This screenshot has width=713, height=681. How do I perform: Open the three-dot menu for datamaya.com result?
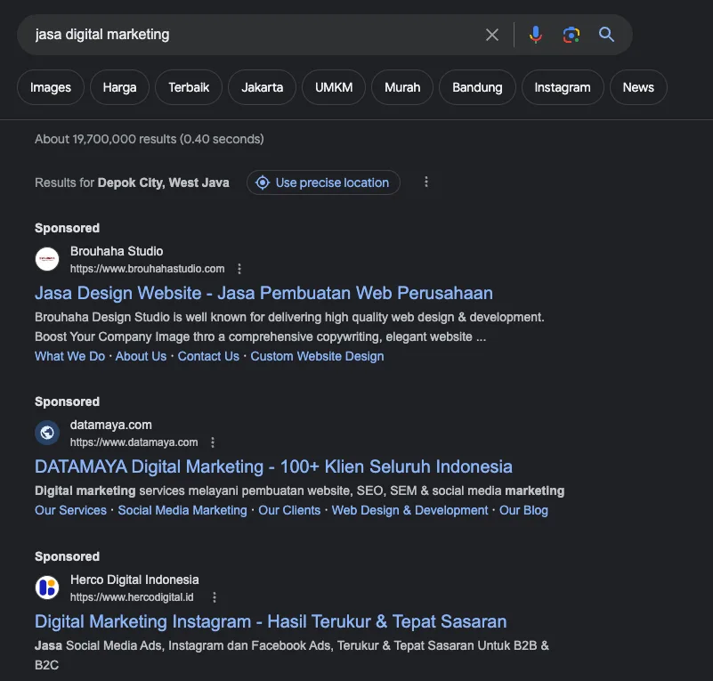(x=212, y=442)
